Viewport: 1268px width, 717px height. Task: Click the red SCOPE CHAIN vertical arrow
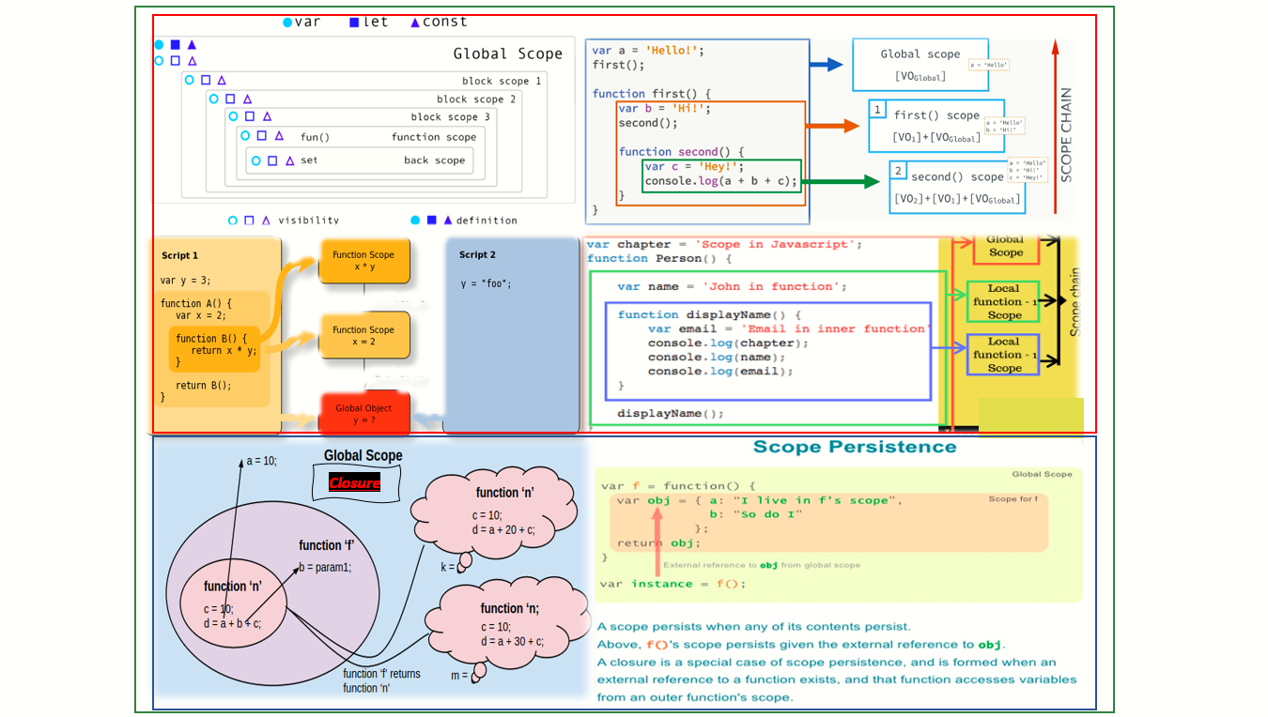1055,122
